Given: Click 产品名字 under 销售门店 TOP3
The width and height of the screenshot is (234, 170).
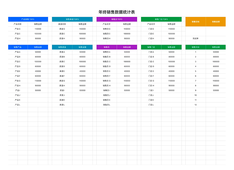Looking at the screenshot, I should (151, 24).
